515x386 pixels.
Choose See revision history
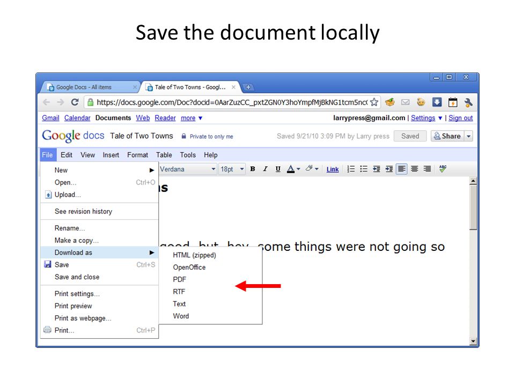[x=84, y=211]
